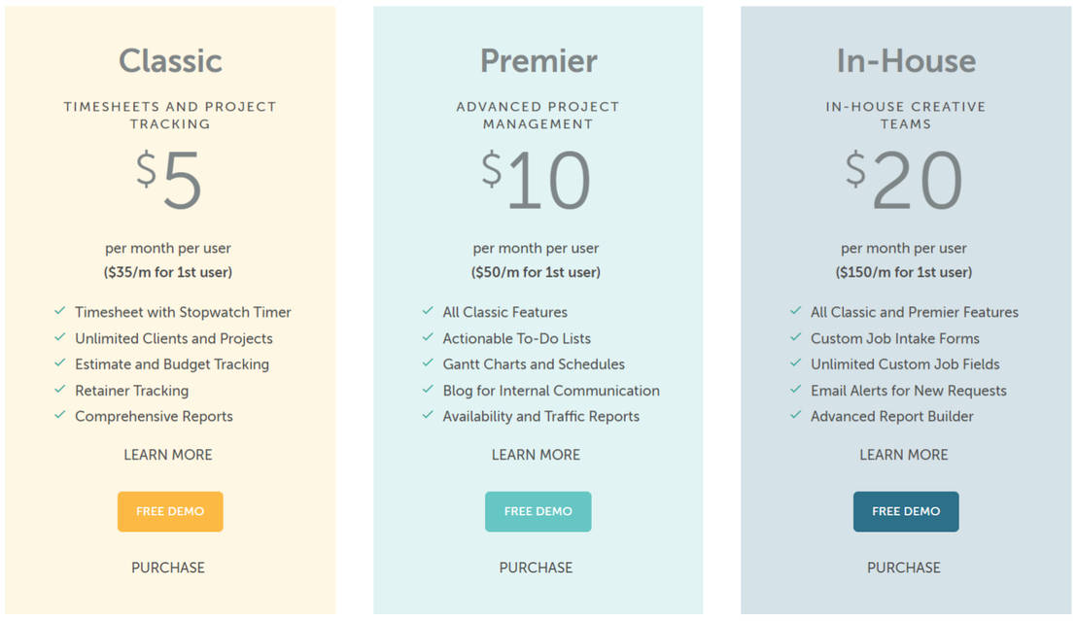Click checkmark next to Availability and Traffic Reports
The image size is (1077, 621).
(x=428, y=416)
